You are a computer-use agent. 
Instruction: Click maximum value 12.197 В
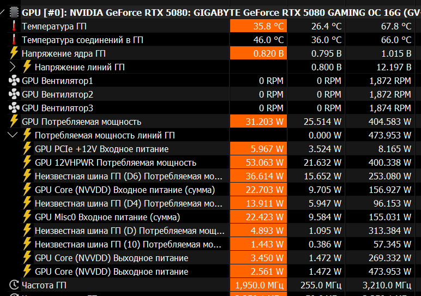coord(394,67)
